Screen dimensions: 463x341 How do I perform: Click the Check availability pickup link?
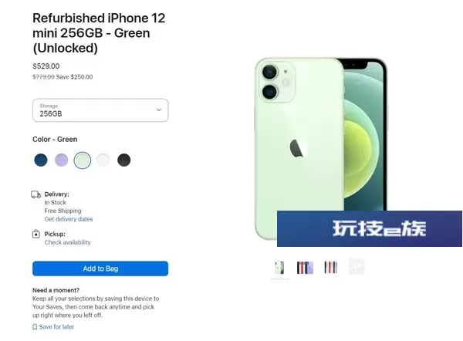(68, 242)
